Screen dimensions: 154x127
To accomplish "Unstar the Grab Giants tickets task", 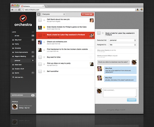I will coord(44,27).
